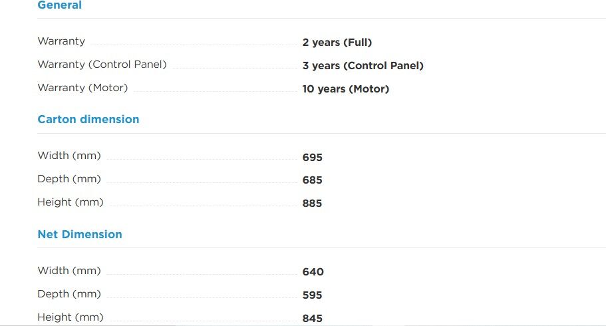
Task: Select the Width (mm) label under Net Dimension
Action: click(69, 271)
